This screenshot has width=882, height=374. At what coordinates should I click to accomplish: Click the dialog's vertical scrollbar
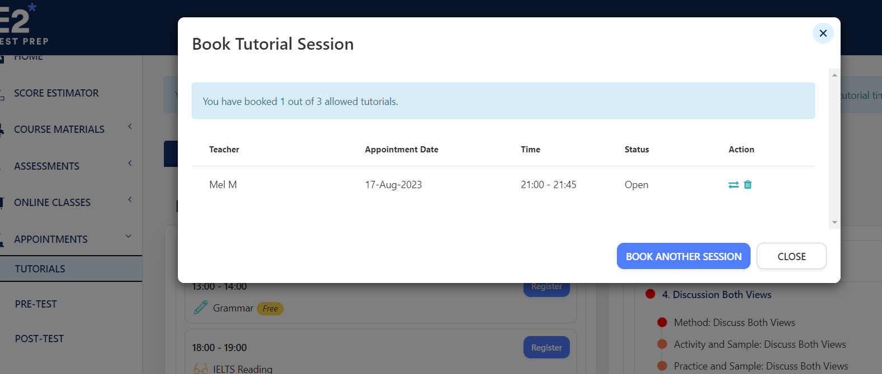(834, 149)
